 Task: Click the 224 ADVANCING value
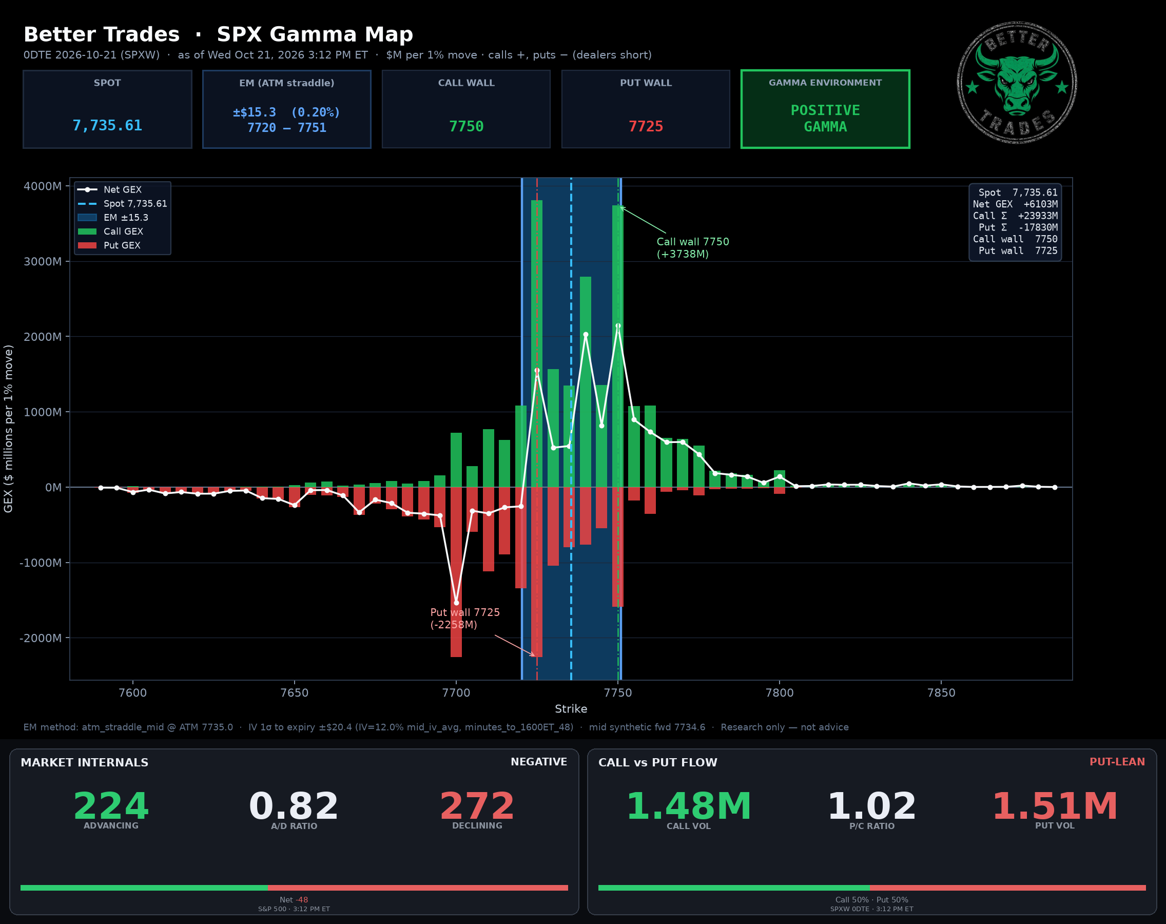(x=111, y=805)
